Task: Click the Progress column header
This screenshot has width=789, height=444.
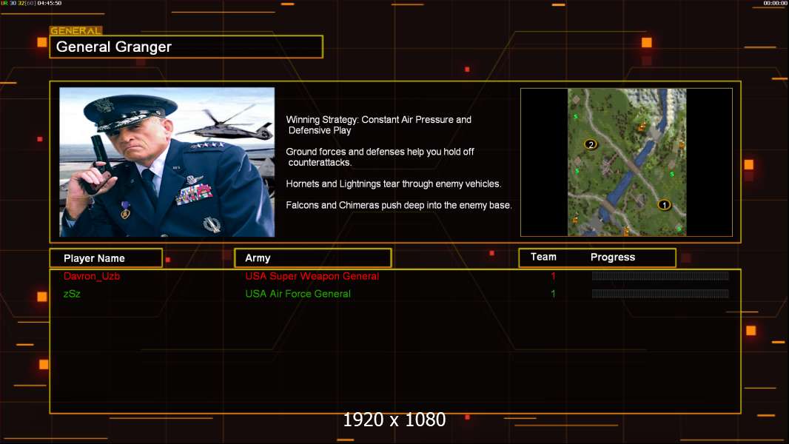Action: click(613, 258)
